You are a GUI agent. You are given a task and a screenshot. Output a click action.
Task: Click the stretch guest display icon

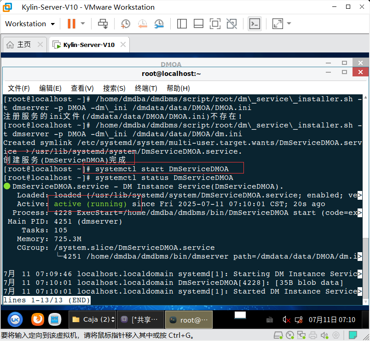[x=277, y=23]
